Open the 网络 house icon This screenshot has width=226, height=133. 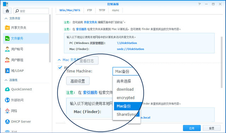pyautogui.click(x=7, y=111)
